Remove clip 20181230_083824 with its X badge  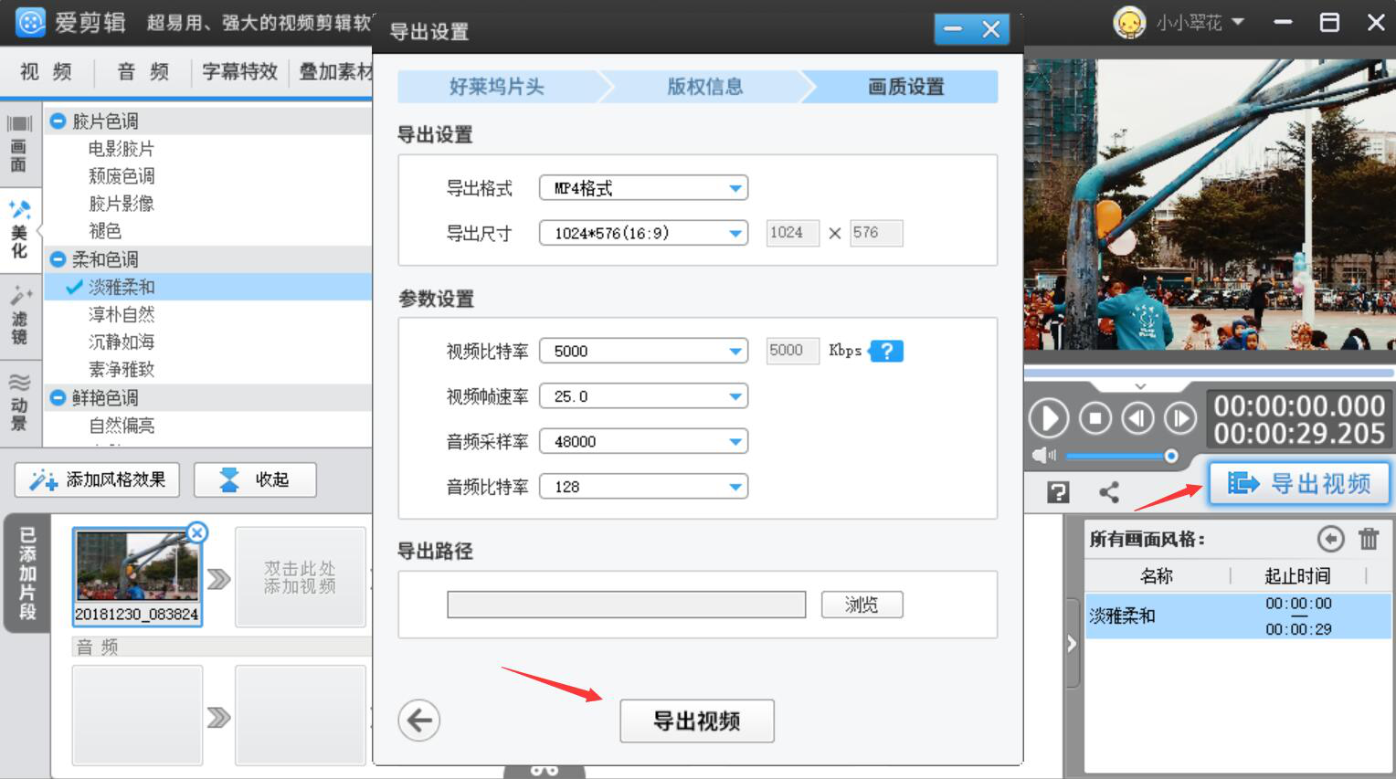pyautogui.click(x=196, y=532)
